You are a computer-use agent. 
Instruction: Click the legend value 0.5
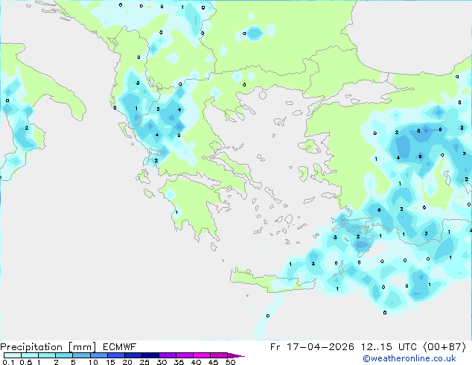click(26, 362)
